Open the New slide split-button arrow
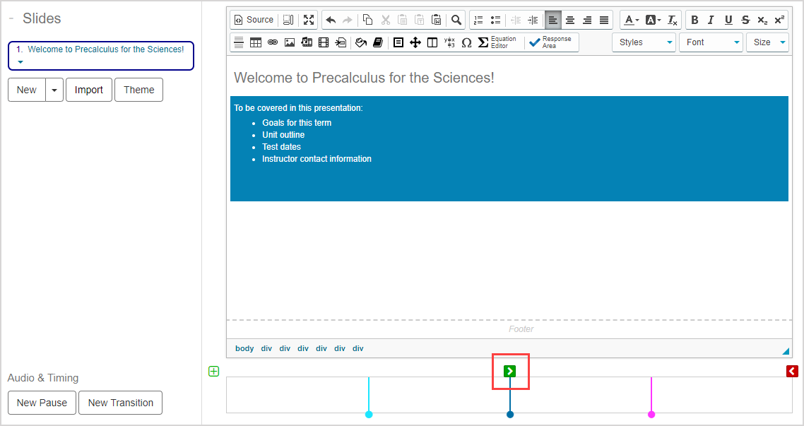This screenshot has width=804, height=426. [54, 90]
